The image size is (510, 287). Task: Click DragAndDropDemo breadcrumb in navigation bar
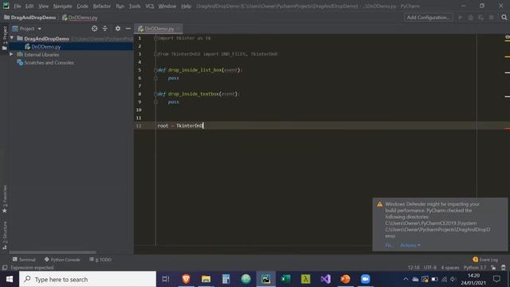(29, 18)
